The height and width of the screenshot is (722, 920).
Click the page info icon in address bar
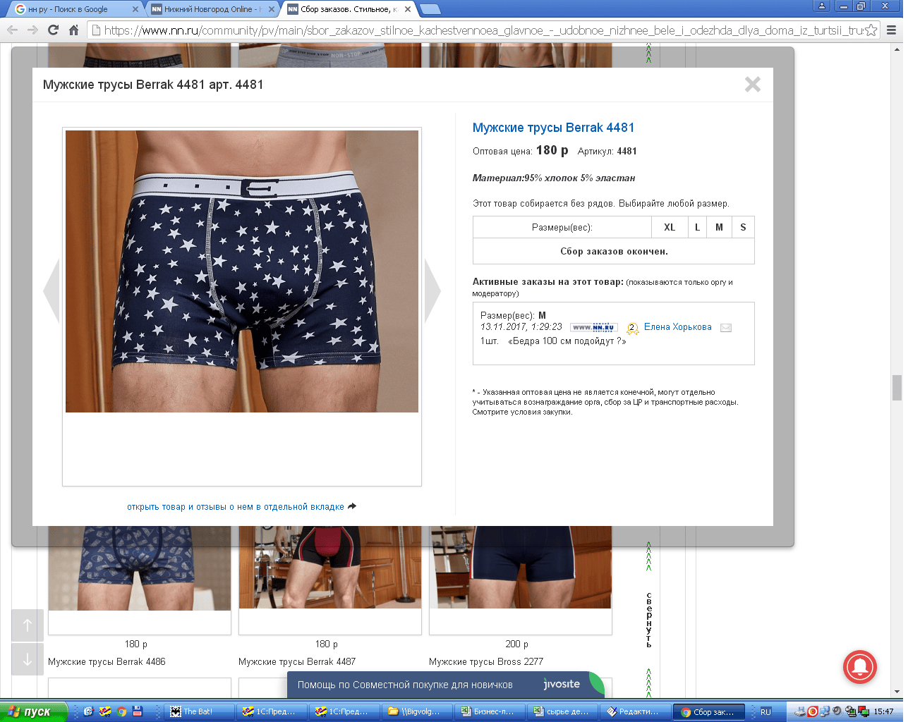click(97, 30)
